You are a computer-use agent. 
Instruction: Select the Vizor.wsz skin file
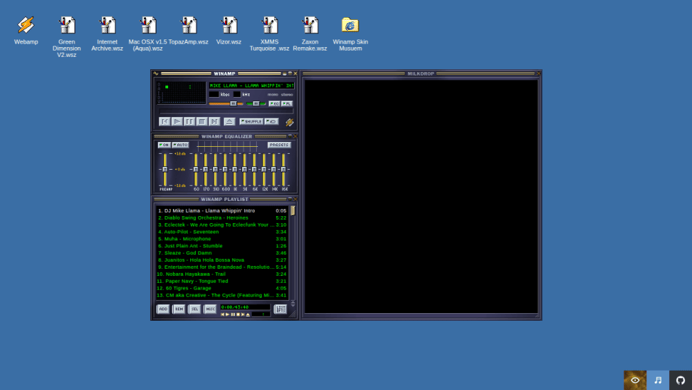(x=228, y=30)
